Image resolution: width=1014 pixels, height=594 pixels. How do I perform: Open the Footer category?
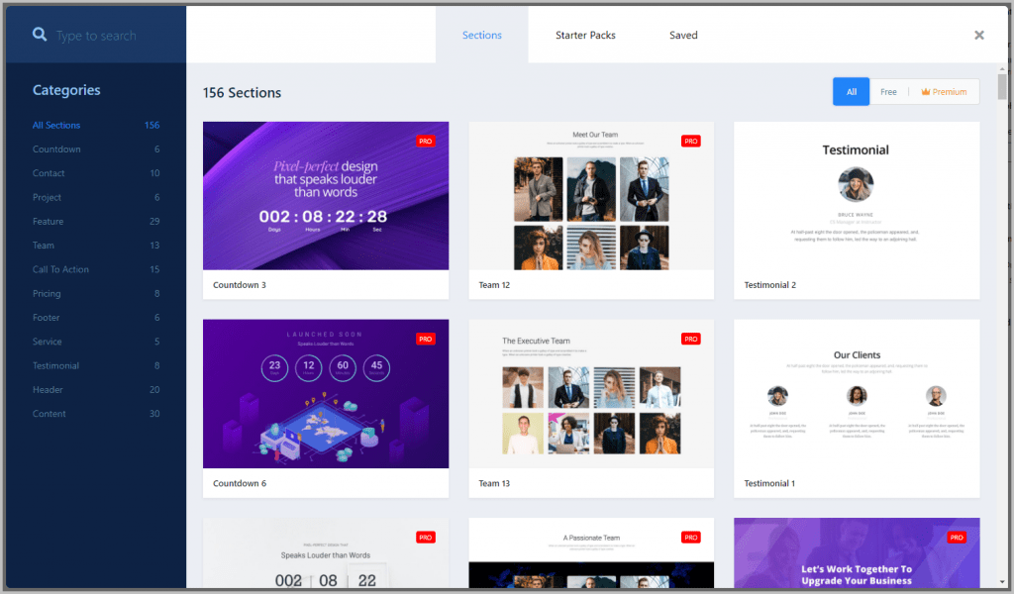coord(96,318)
